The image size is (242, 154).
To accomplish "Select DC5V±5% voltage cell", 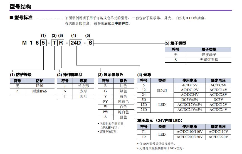I will 190,100.
